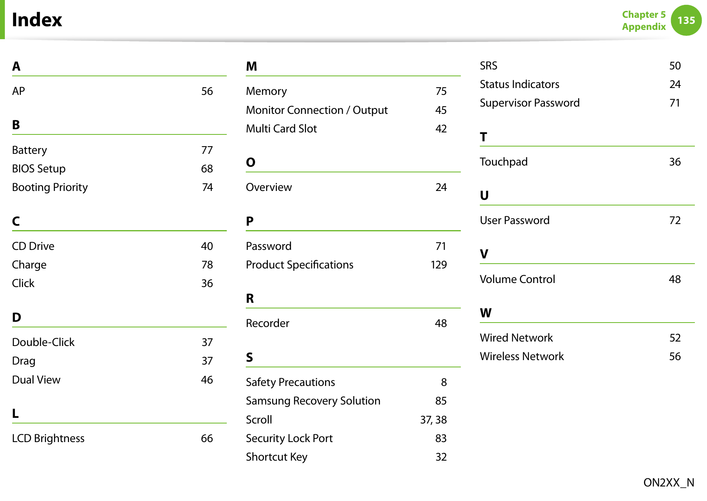Open Monitor Connection / Output entry
Viewport: 707px width, 501px height.
346,110
